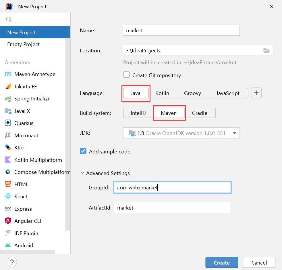
Task: Enable Create Git repository checkbox
Action: point(126,75)
